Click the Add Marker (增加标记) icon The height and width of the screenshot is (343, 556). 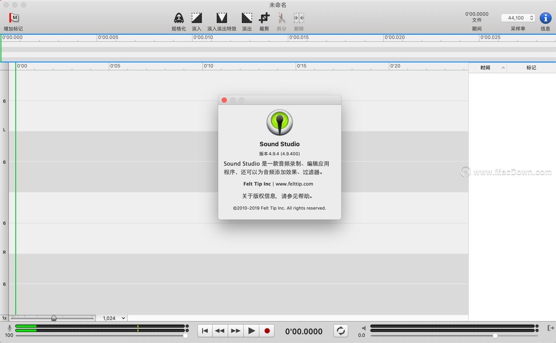coord(13,18)
